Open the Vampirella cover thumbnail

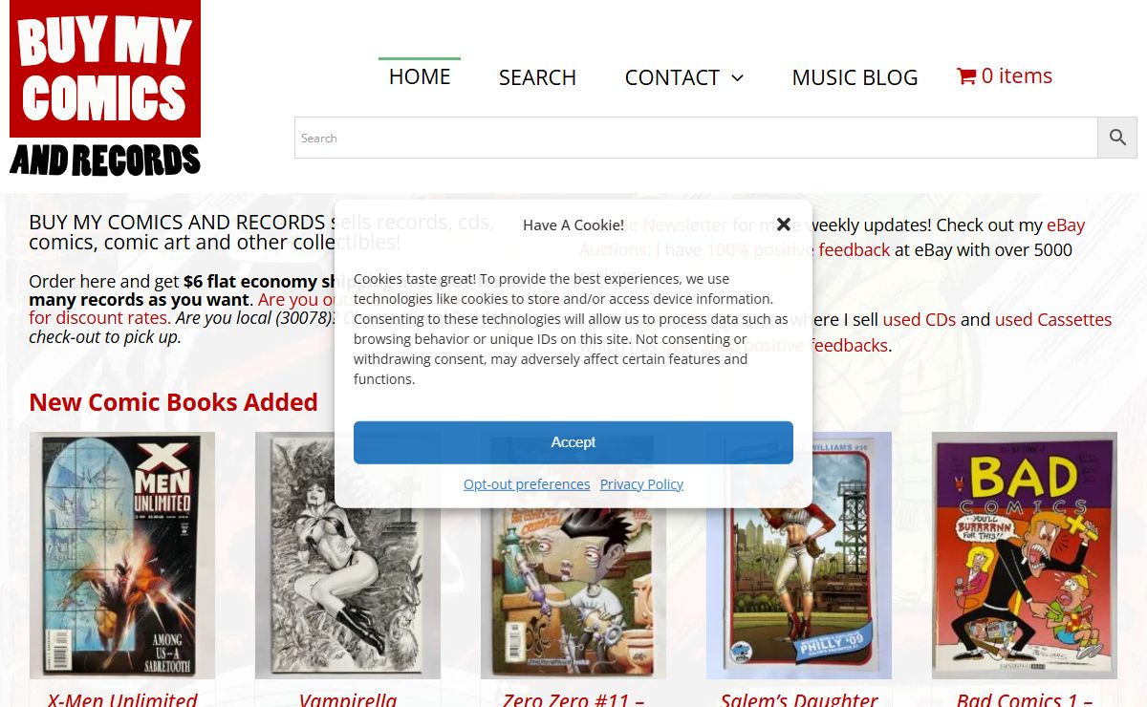pos(348,555)
